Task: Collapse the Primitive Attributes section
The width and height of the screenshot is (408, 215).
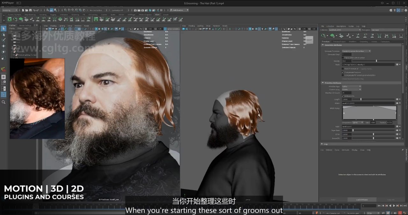Action: coord(323,83)
